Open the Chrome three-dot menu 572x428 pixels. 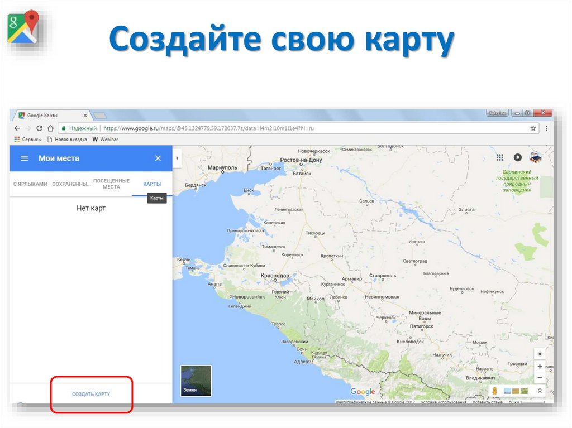[x=546, y=128]
